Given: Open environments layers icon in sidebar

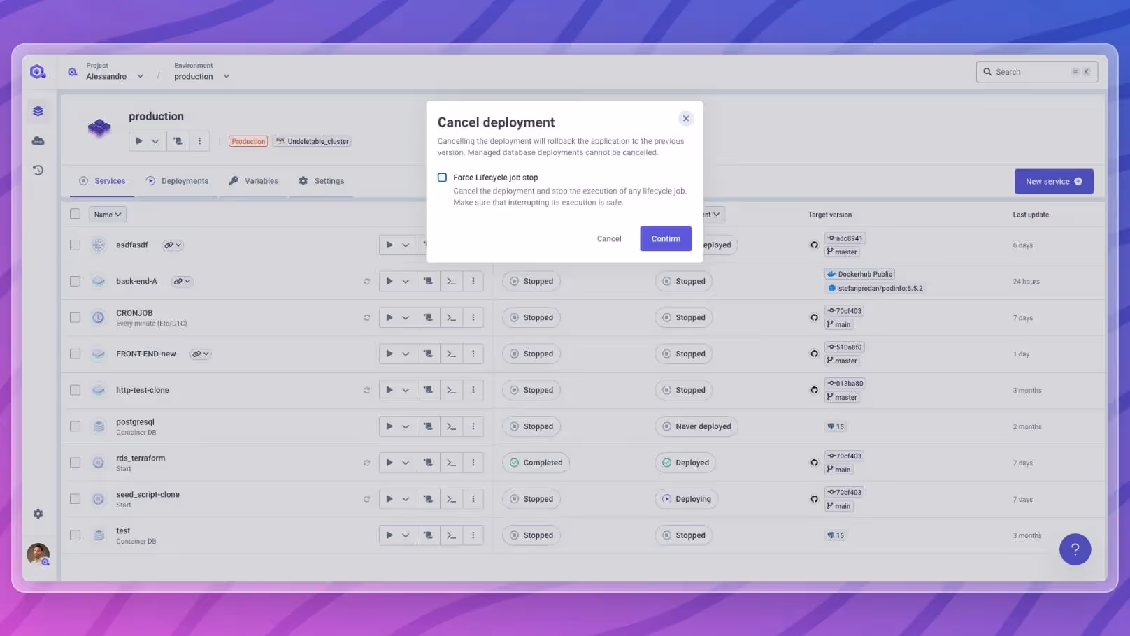Looking at the screenshot, I should [x=38, y=111].
